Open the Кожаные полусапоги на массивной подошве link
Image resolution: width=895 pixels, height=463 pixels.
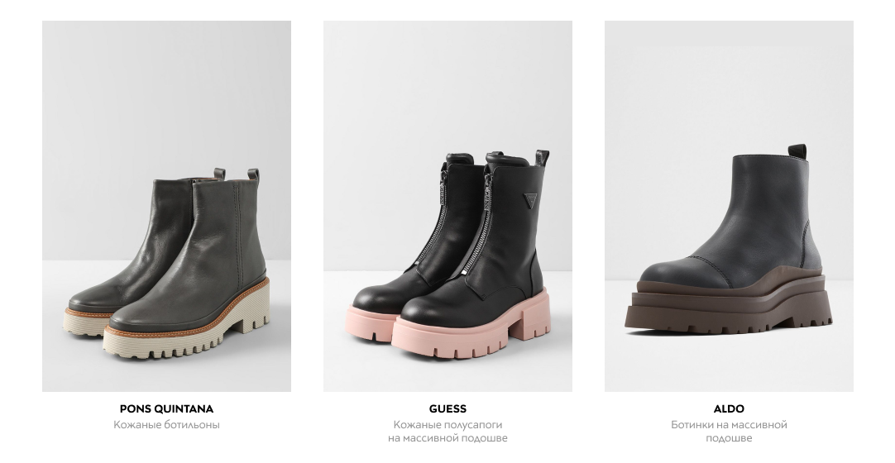[x=447, y=432]
